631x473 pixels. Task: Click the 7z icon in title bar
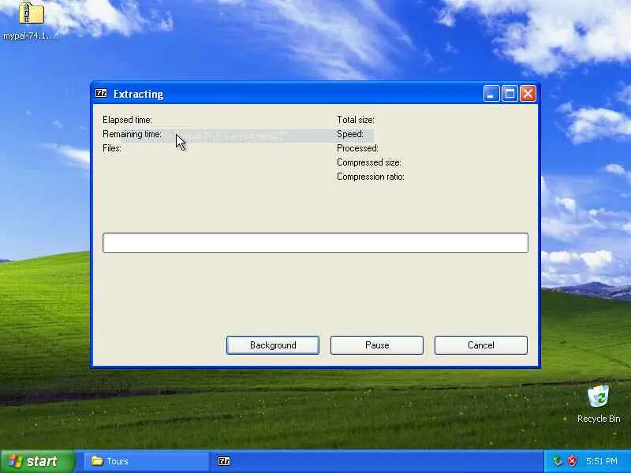(101, 94)
